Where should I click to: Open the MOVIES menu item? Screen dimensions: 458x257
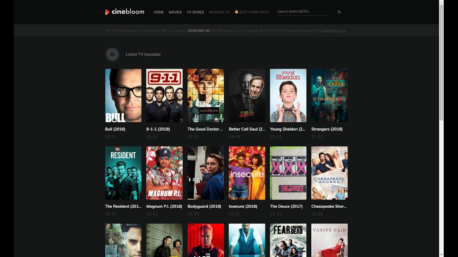coord(175,12)
